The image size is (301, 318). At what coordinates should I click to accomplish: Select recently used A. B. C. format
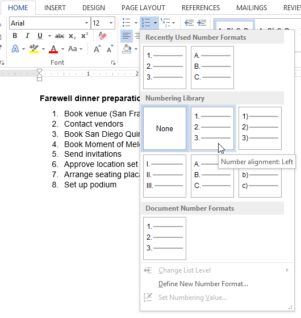click(x=212, y=68)
